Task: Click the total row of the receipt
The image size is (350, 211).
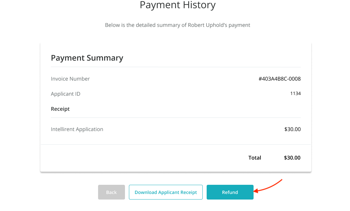Action: coord(176,158)
